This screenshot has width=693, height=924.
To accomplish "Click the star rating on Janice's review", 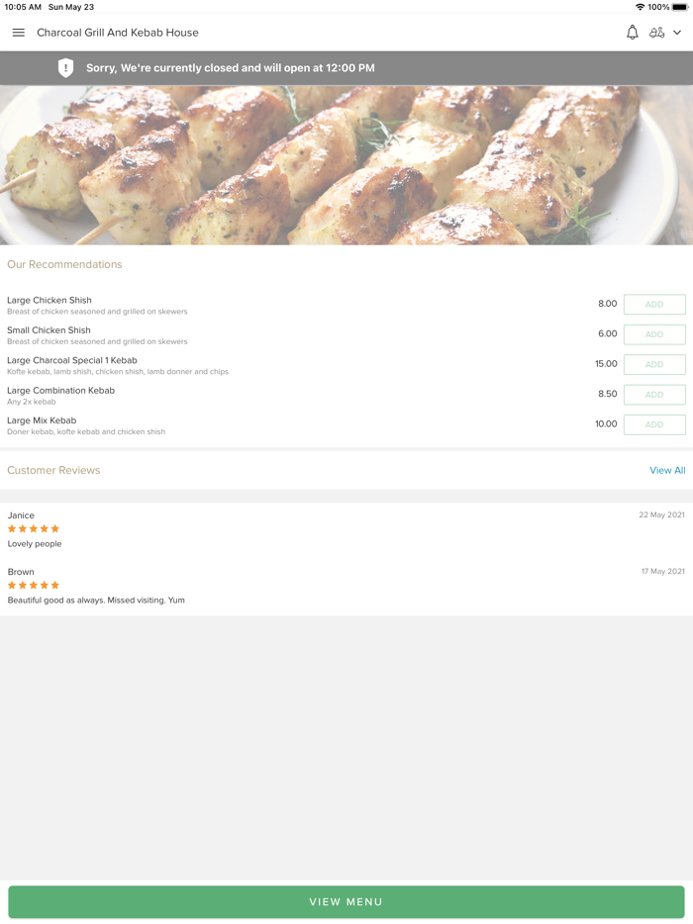I will [x=33, y=529].
